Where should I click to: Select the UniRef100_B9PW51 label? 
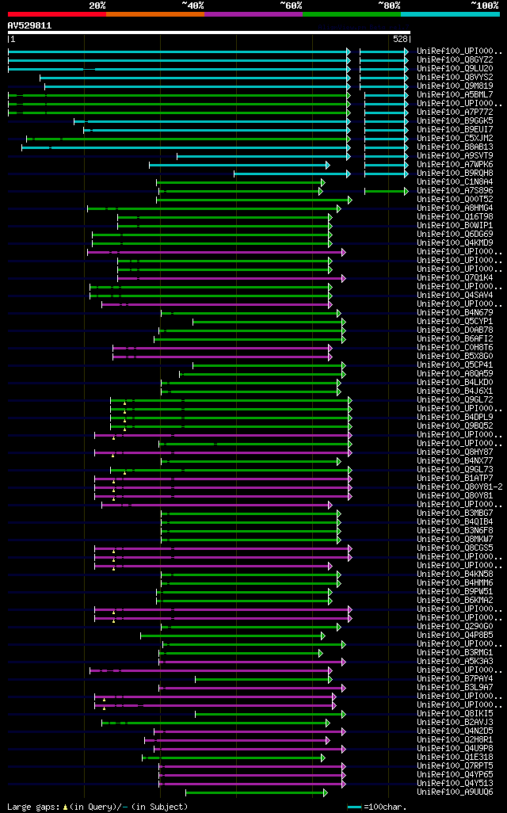tap(456, 592)
